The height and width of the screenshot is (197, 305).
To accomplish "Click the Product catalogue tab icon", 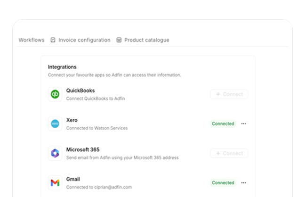I will (x=119, y=40).
